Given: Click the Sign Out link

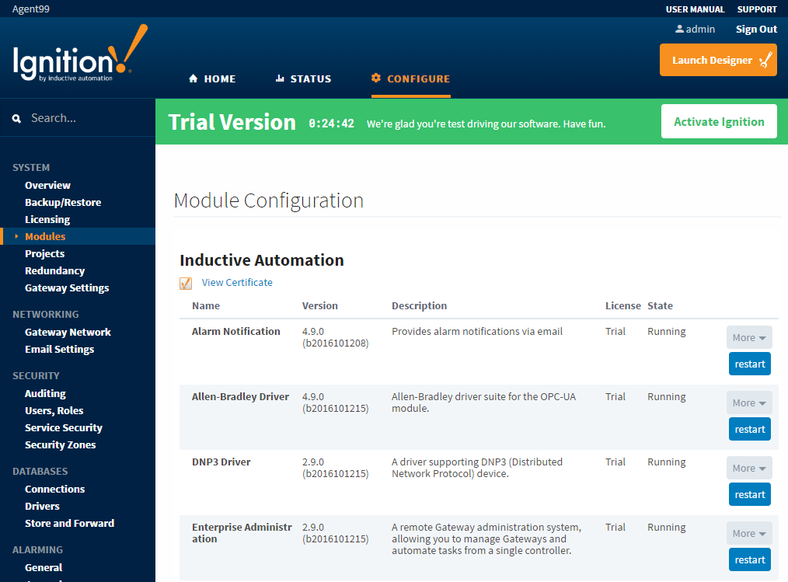Looking at the screenshot, I should [755, 29].
